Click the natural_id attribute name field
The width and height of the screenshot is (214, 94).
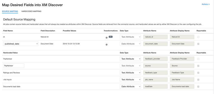pyautogui.click(x=155, y=37)
